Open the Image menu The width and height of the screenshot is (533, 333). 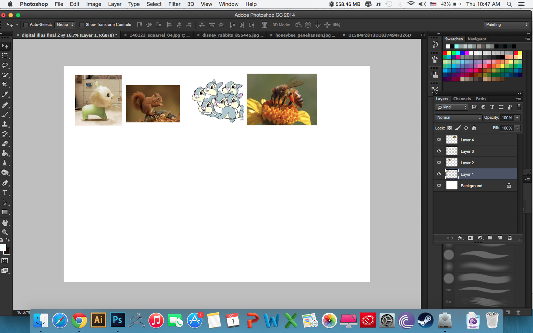pos(94,4)
